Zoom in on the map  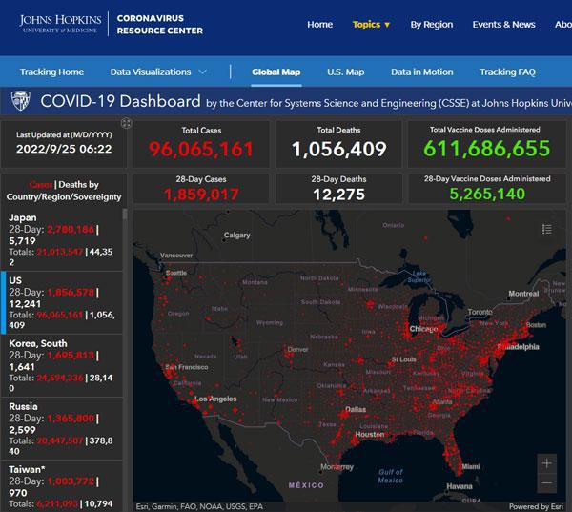point(546,463)
